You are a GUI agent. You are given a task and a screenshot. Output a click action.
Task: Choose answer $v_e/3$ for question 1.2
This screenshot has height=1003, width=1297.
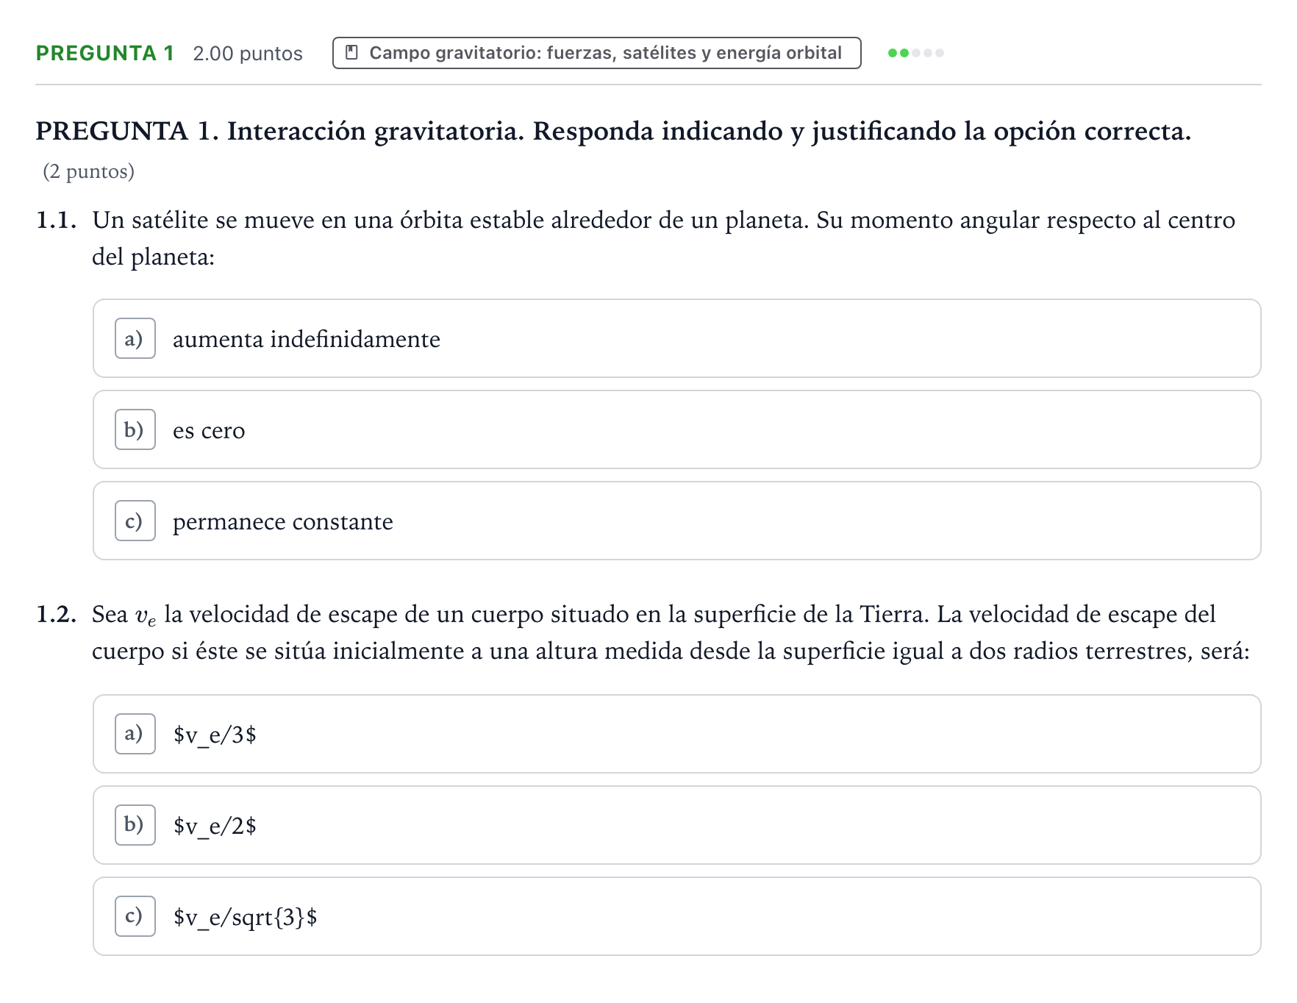(x=677, y=734)
